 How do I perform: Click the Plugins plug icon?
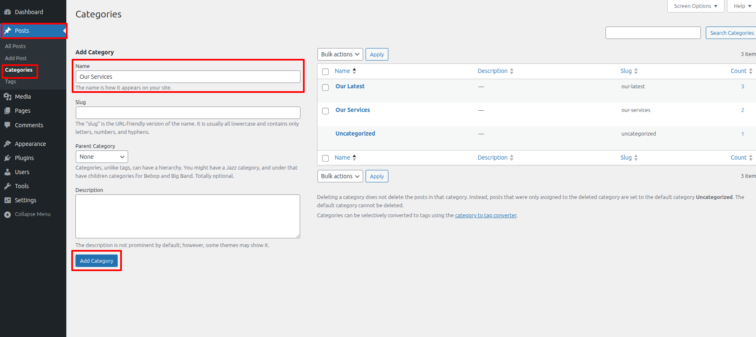pyautogui.click(x=7, y=158)
